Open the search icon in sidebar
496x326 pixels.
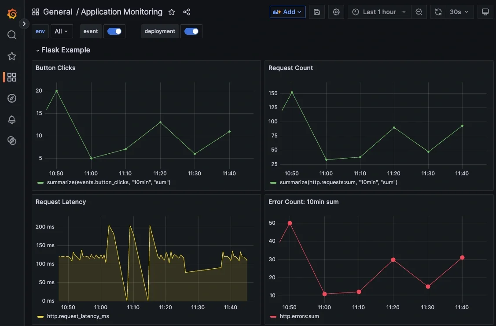click(x=12, y=35)
